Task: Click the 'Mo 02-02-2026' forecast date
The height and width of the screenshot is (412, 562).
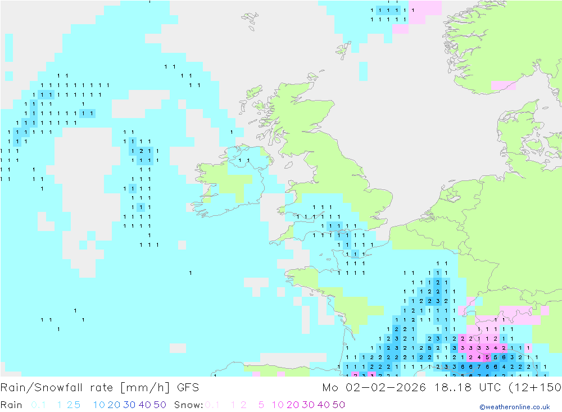Action: (x=374, y=388)
